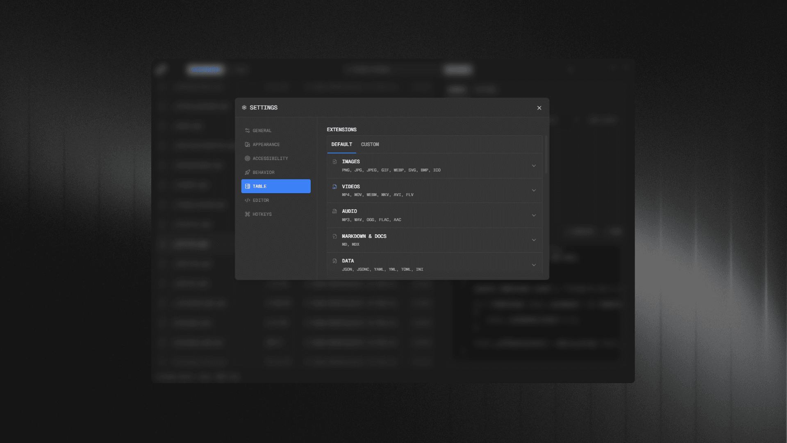The image size is (787, 443).
Task: Click the Audio category title
Action: coord(349,211)
